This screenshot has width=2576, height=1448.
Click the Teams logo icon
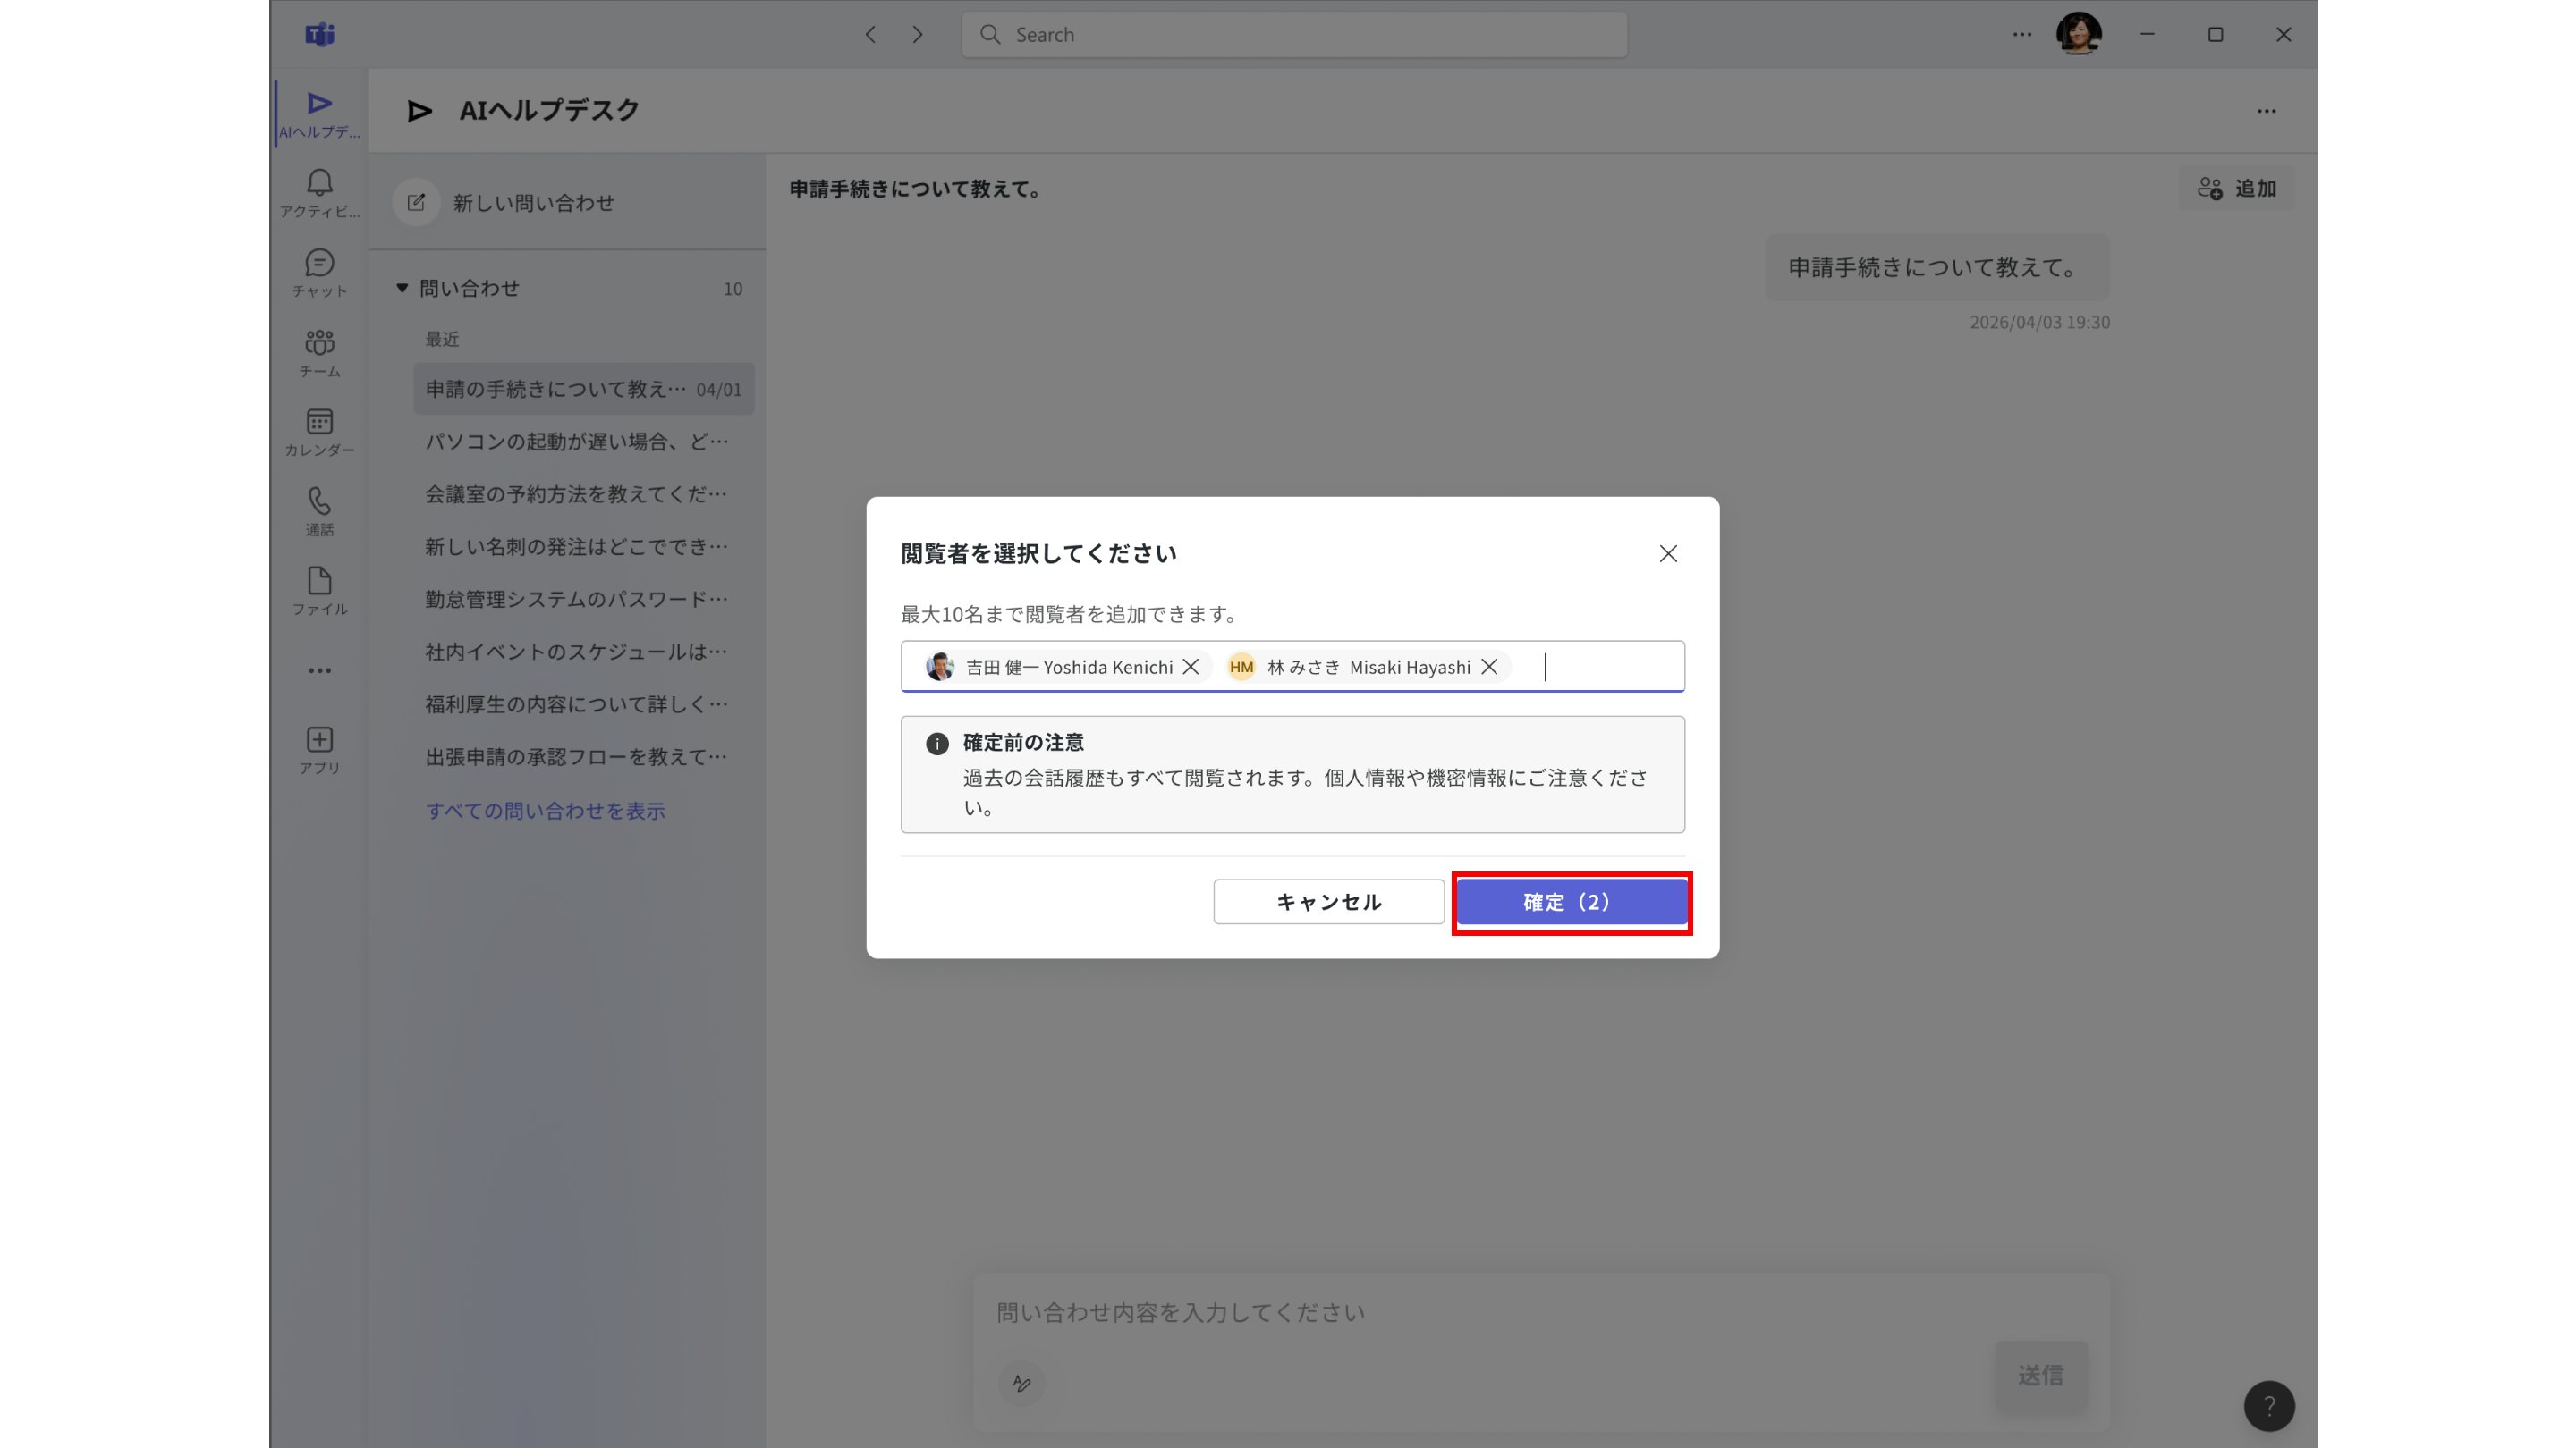pyautogui.click(x=319, y=35)
